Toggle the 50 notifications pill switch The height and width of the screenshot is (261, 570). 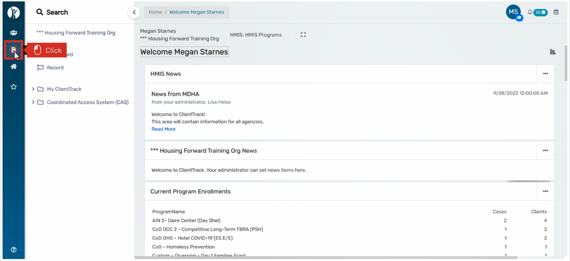[x=540, y=12]
